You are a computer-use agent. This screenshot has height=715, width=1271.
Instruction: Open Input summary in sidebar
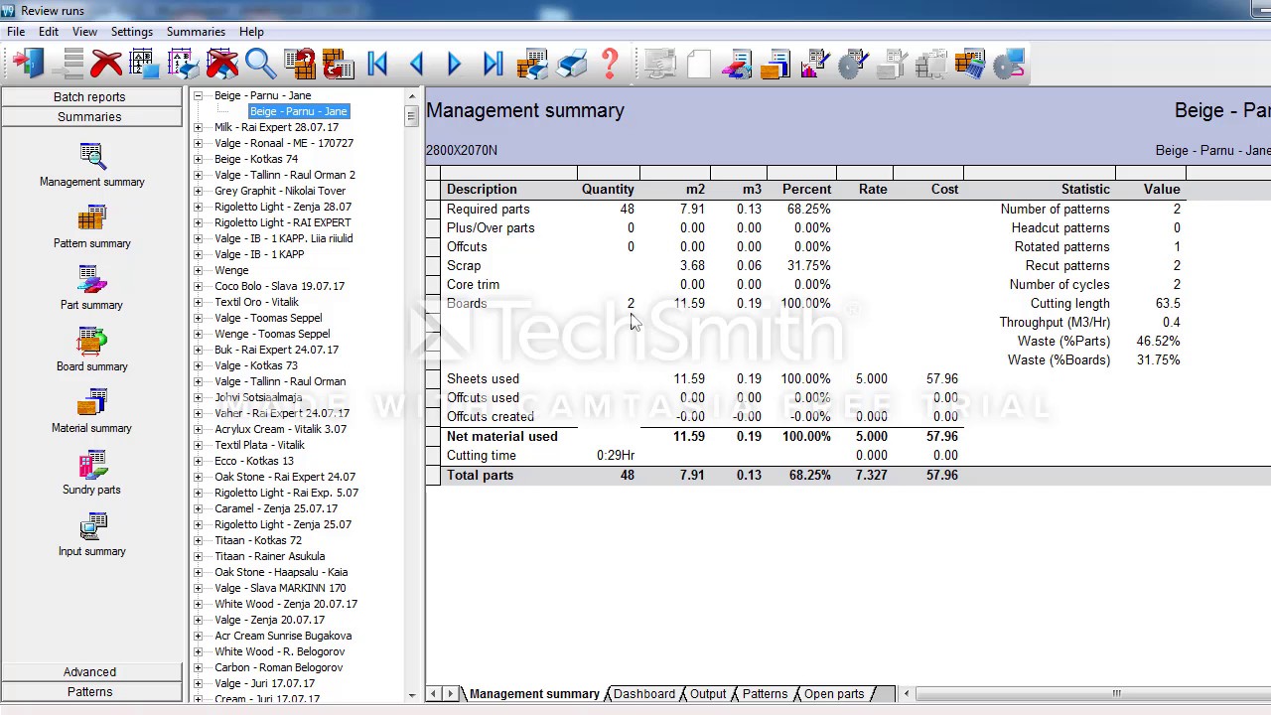[91, 534]
